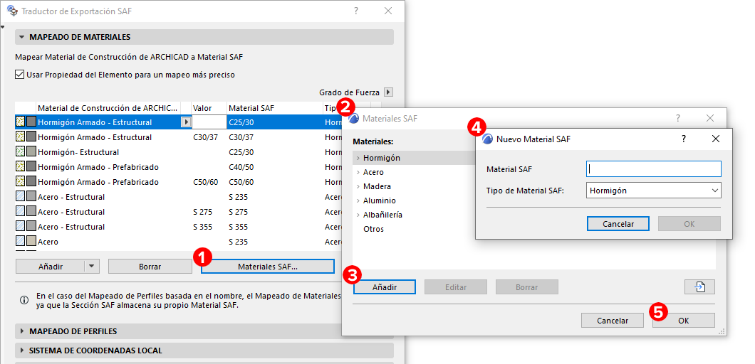Screen dimensions: 755x364
Task: Click fill pattern icon of Acero S 235 last row
Action: [20, 242]
